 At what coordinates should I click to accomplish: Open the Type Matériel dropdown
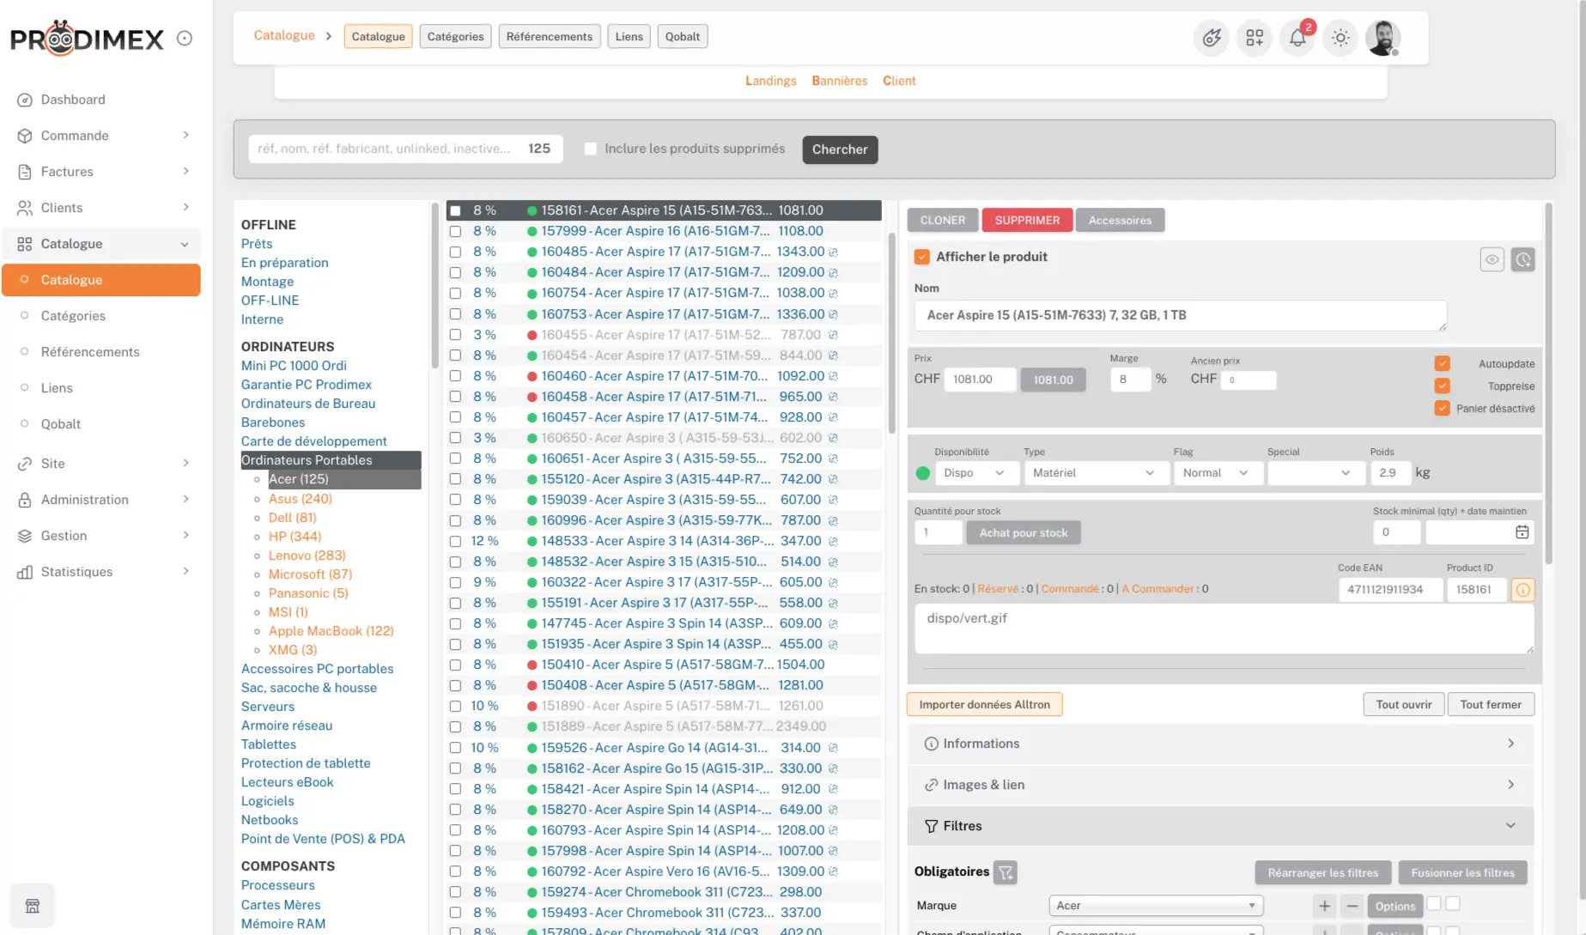click(x=1097, y=473)
